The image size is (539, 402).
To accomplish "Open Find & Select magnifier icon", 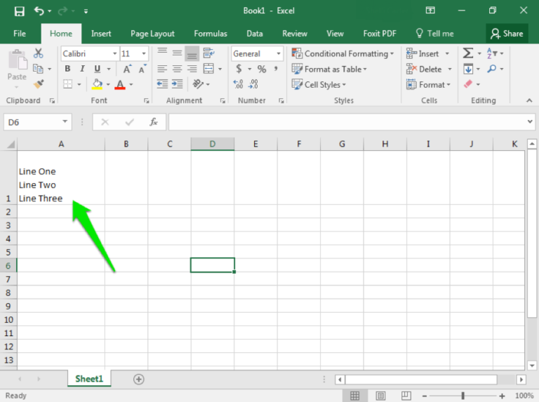I will coord(491,69).
